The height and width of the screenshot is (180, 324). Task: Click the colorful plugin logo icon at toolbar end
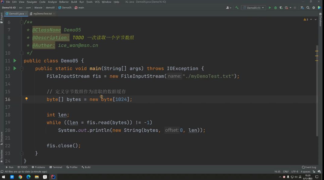click(319, 8)
